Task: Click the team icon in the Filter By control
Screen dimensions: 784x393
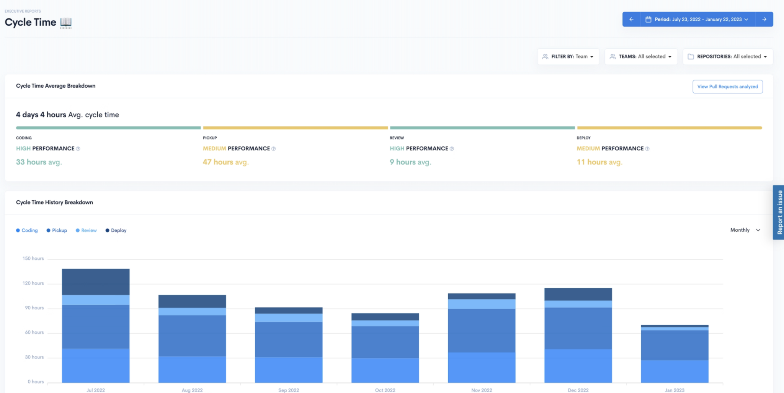Action: pyautogui.click(x=545, y=56)
